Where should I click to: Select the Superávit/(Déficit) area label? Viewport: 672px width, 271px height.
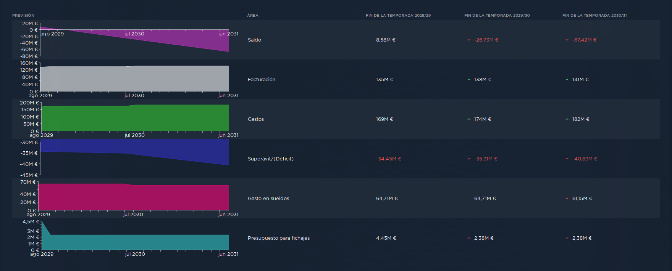click(271, 159)
